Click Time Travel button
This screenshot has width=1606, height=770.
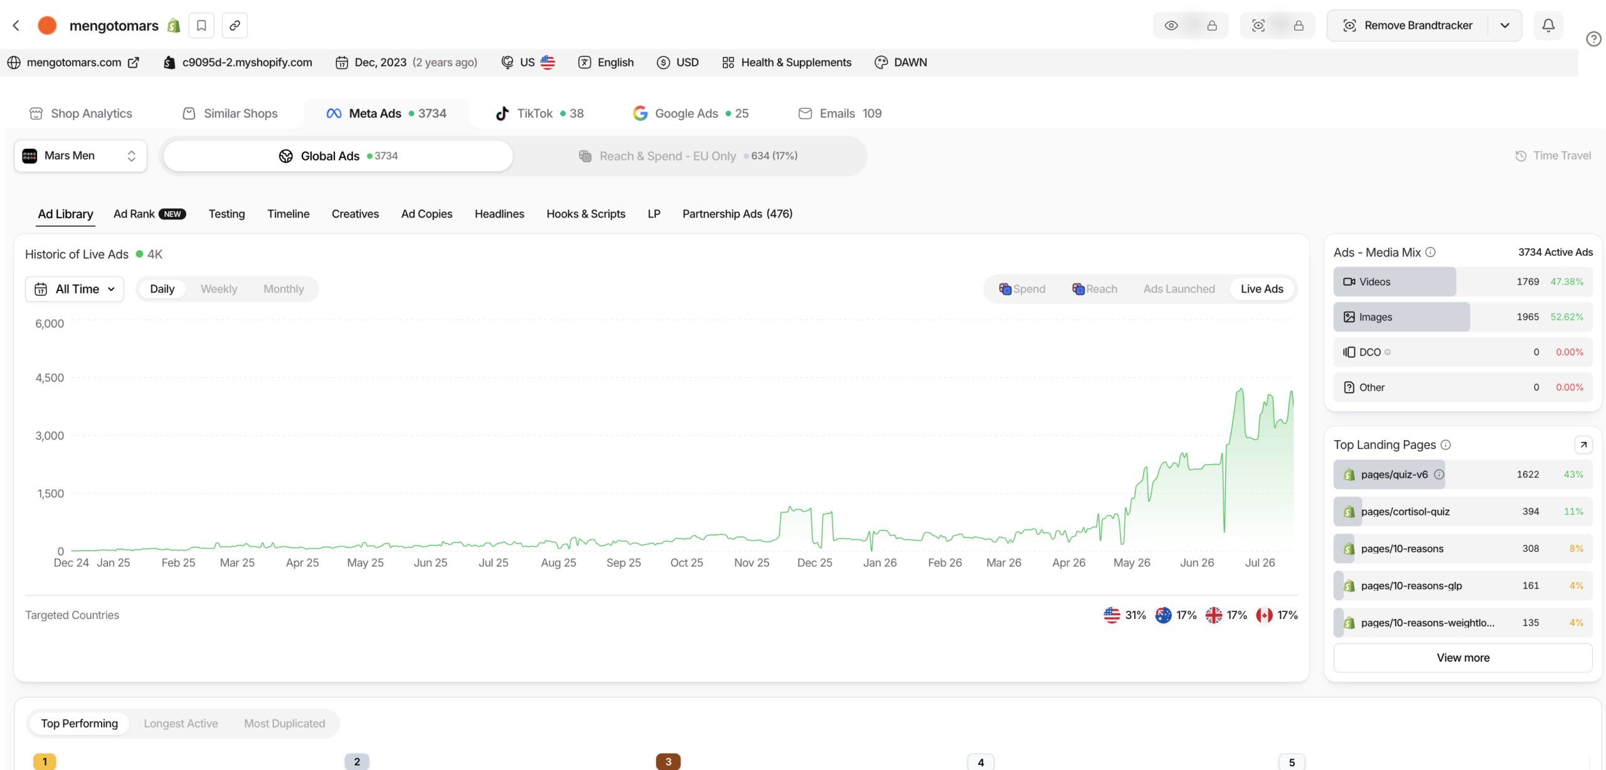pyautogui.click(x=1553, y=156)
